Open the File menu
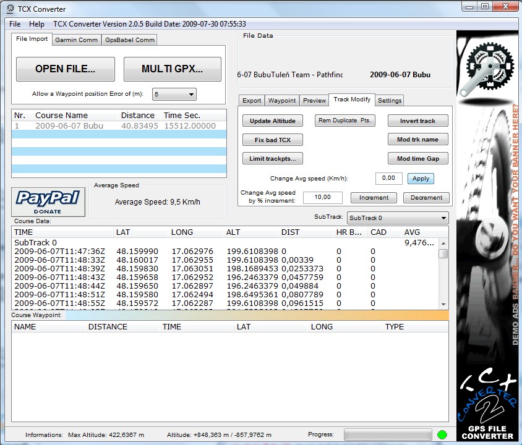 [x=15, y=24]
